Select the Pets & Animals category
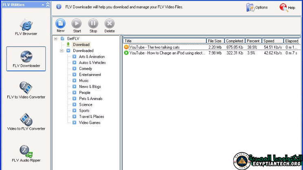 pos(91,98)
